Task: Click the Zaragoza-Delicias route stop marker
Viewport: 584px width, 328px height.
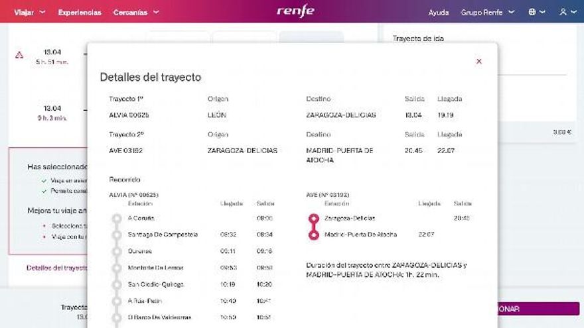Action: 314,218
